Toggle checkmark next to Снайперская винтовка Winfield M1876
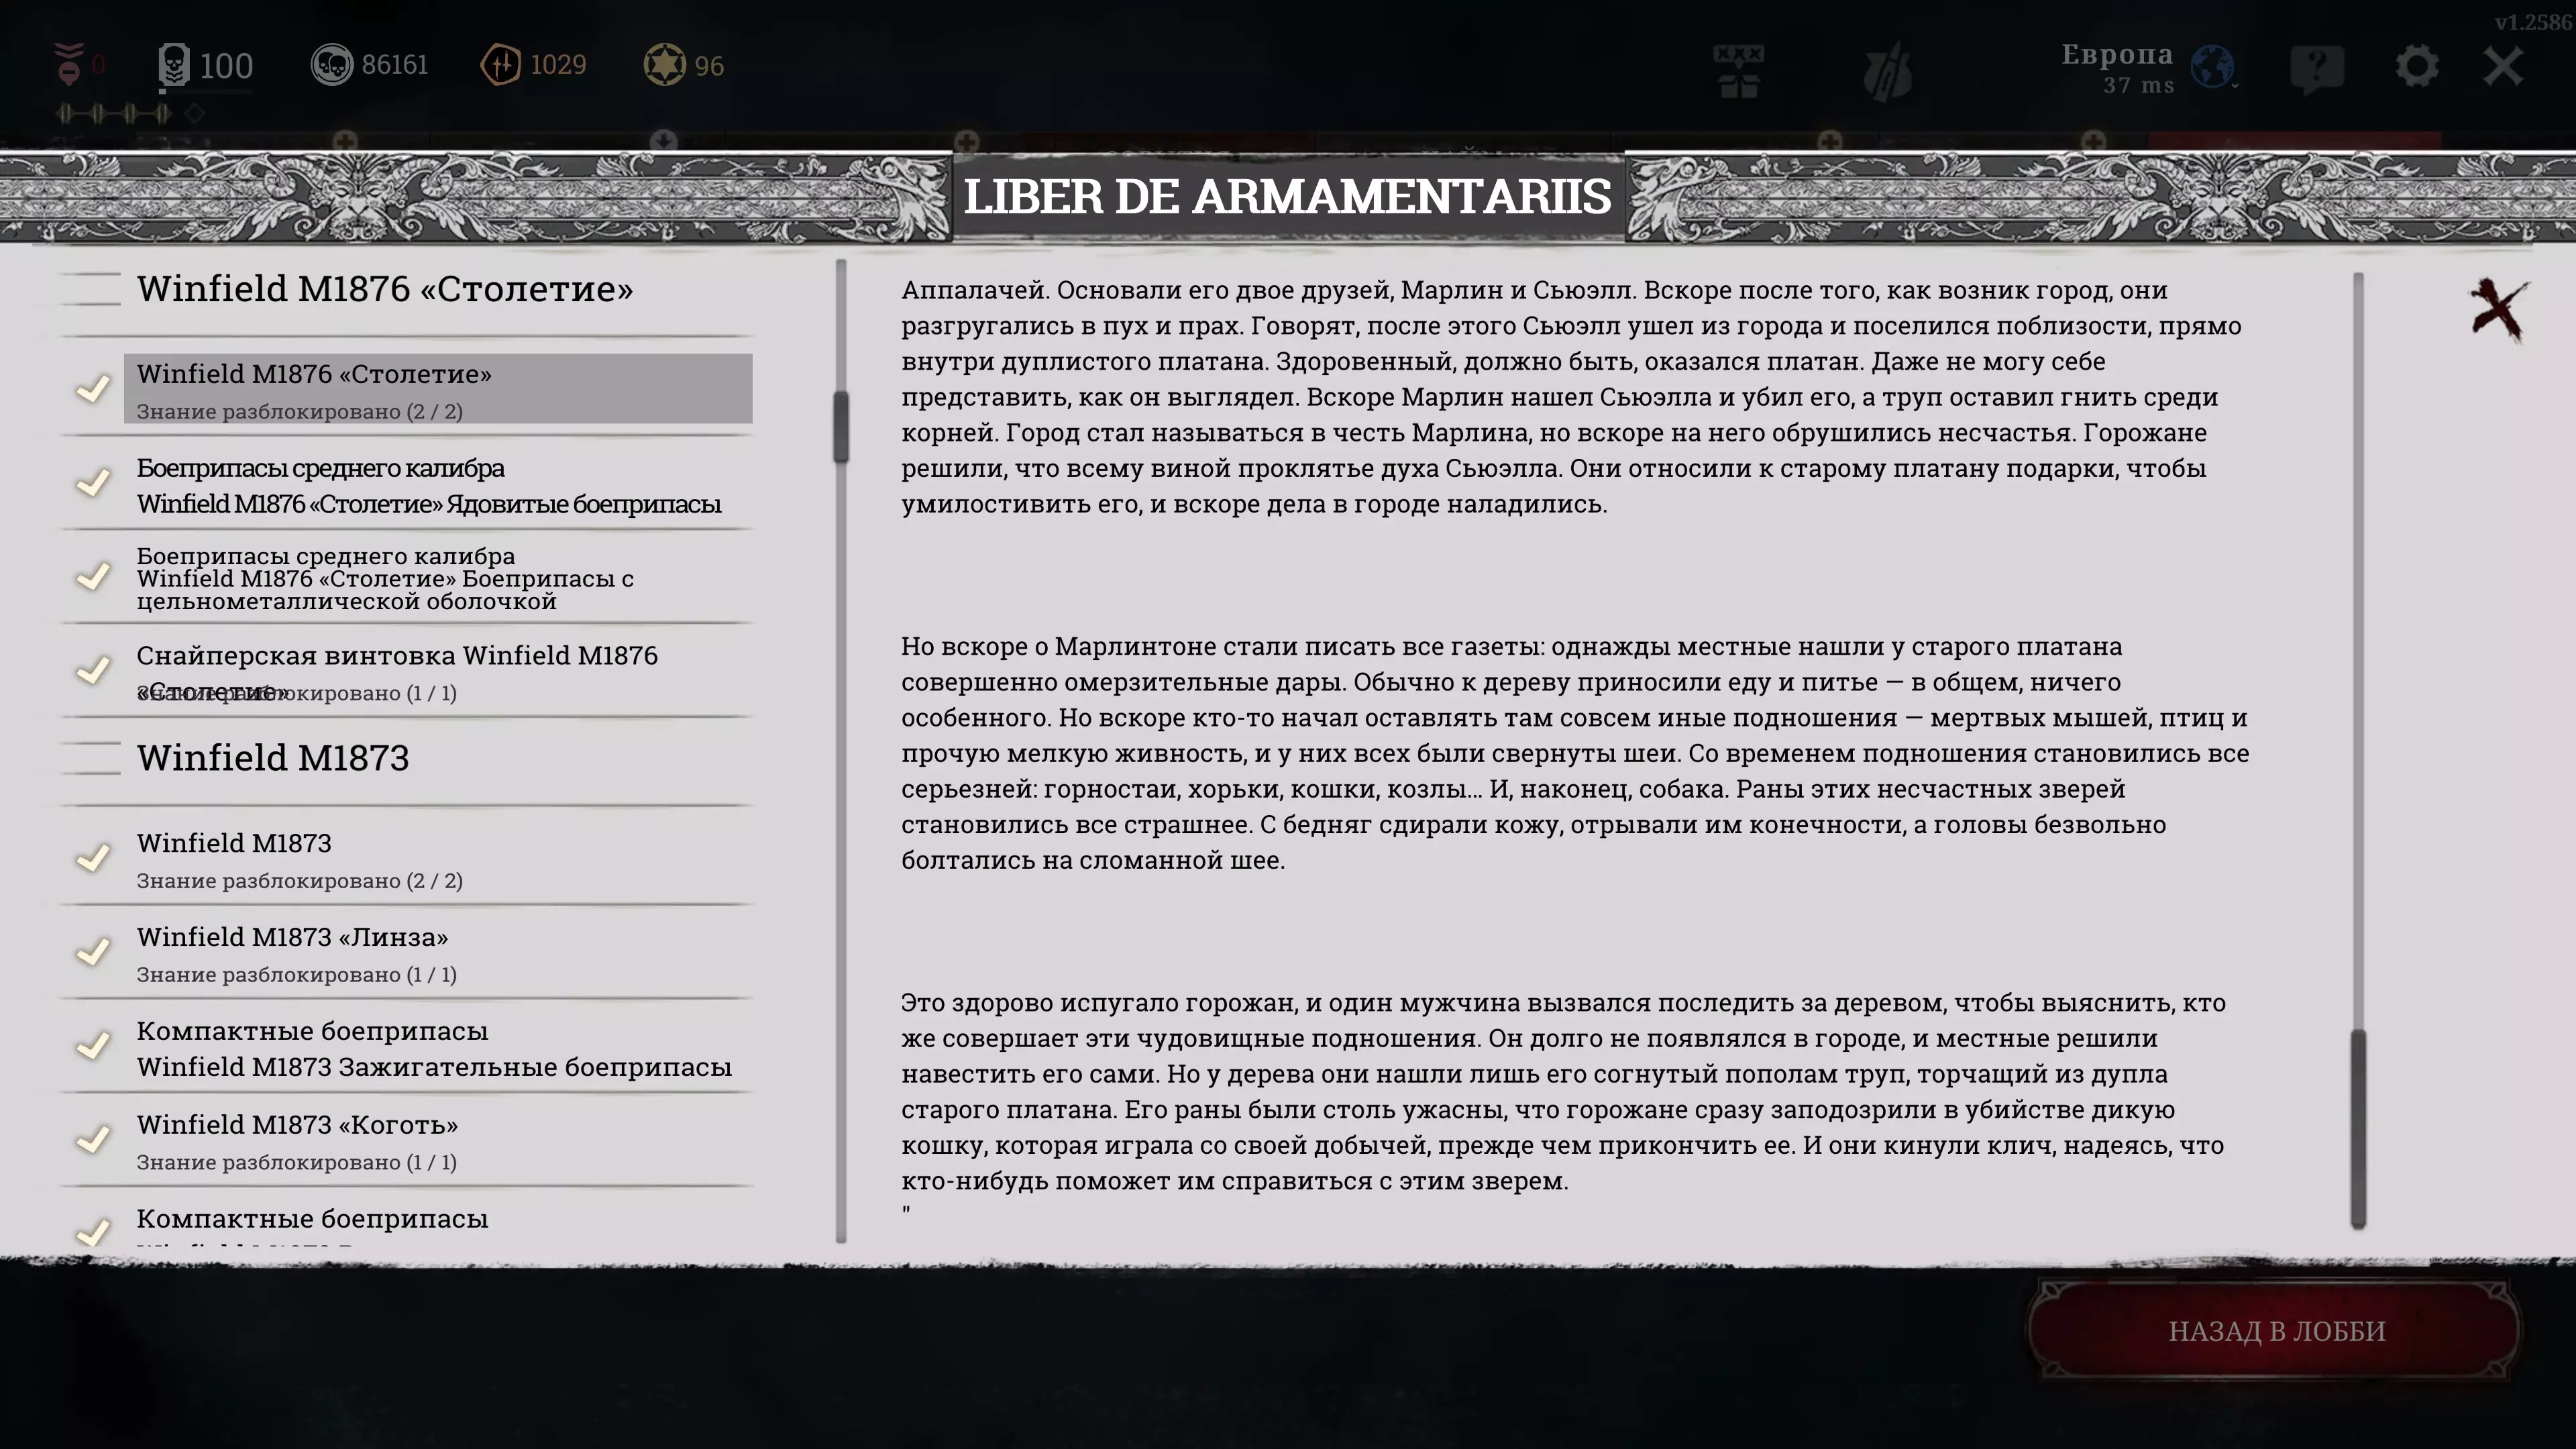This screenshot has width=2576, height=1449. pos(94,669)
